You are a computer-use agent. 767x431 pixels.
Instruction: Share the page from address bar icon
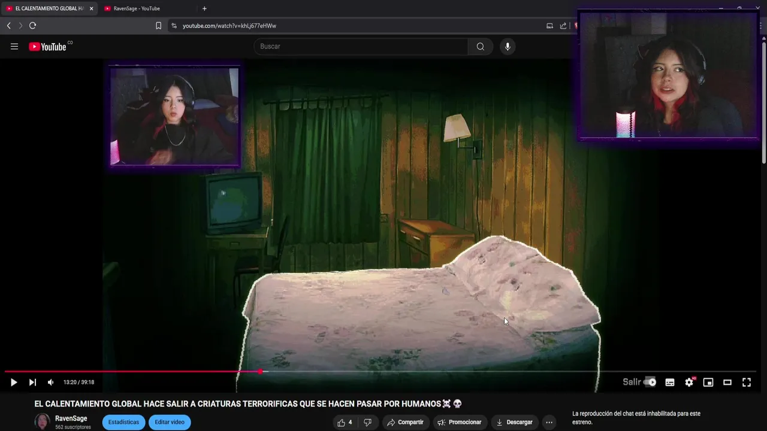(563, 26)
